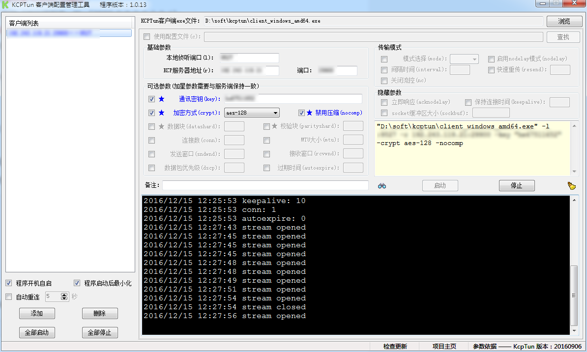Viewport: 587px width, 352px height.
Task: Enable the 数据包优先级(dscp) checkbox
Action: click(151, 168)
